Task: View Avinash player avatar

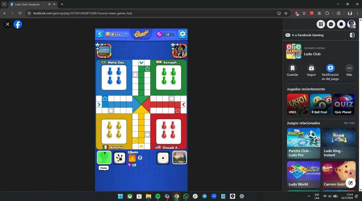Action: (x=179, y=51)
